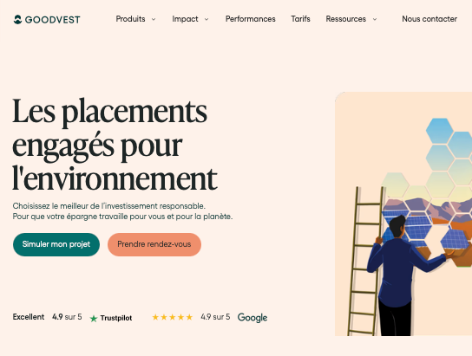This screenshot has height=356, width=472.
Task: Click the Trustpilot Excellent rating text
Action: pyautogui.click(x=29, y=317)
